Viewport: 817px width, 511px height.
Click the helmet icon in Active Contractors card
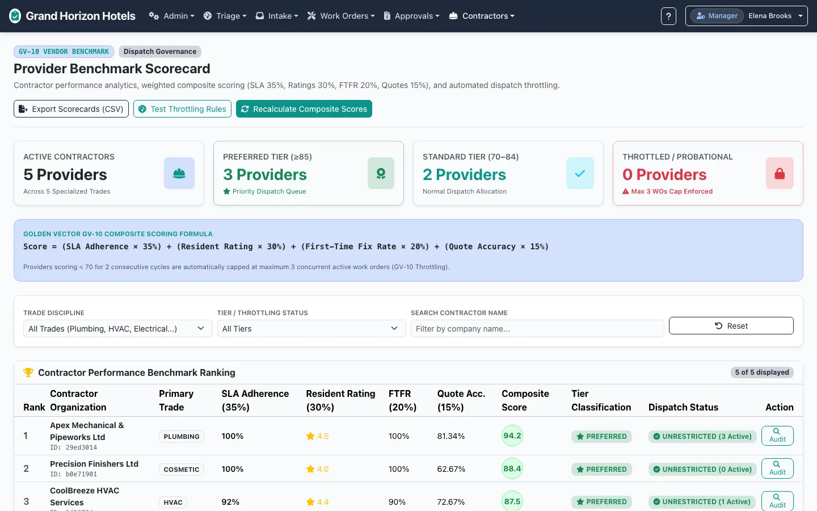pyautogui.click(x=179, y=173)
